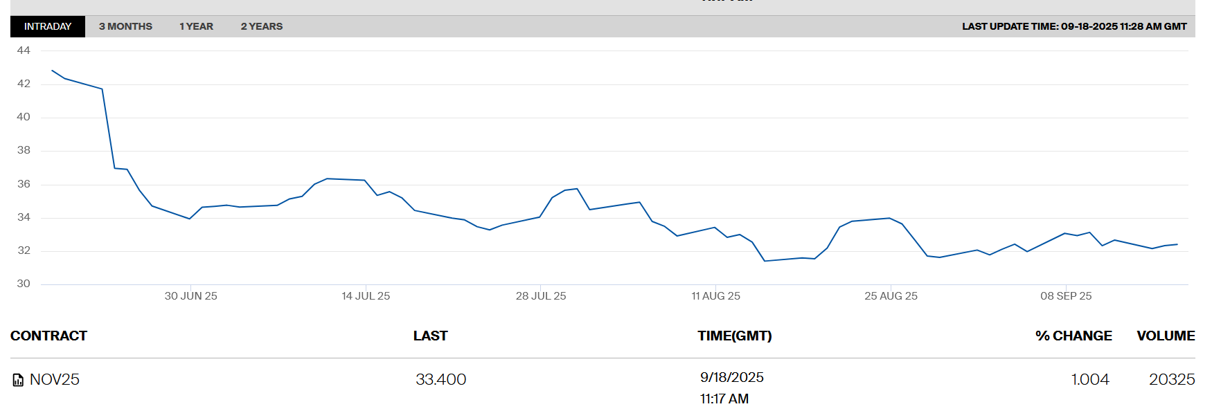Click the LAST column header

430,336
